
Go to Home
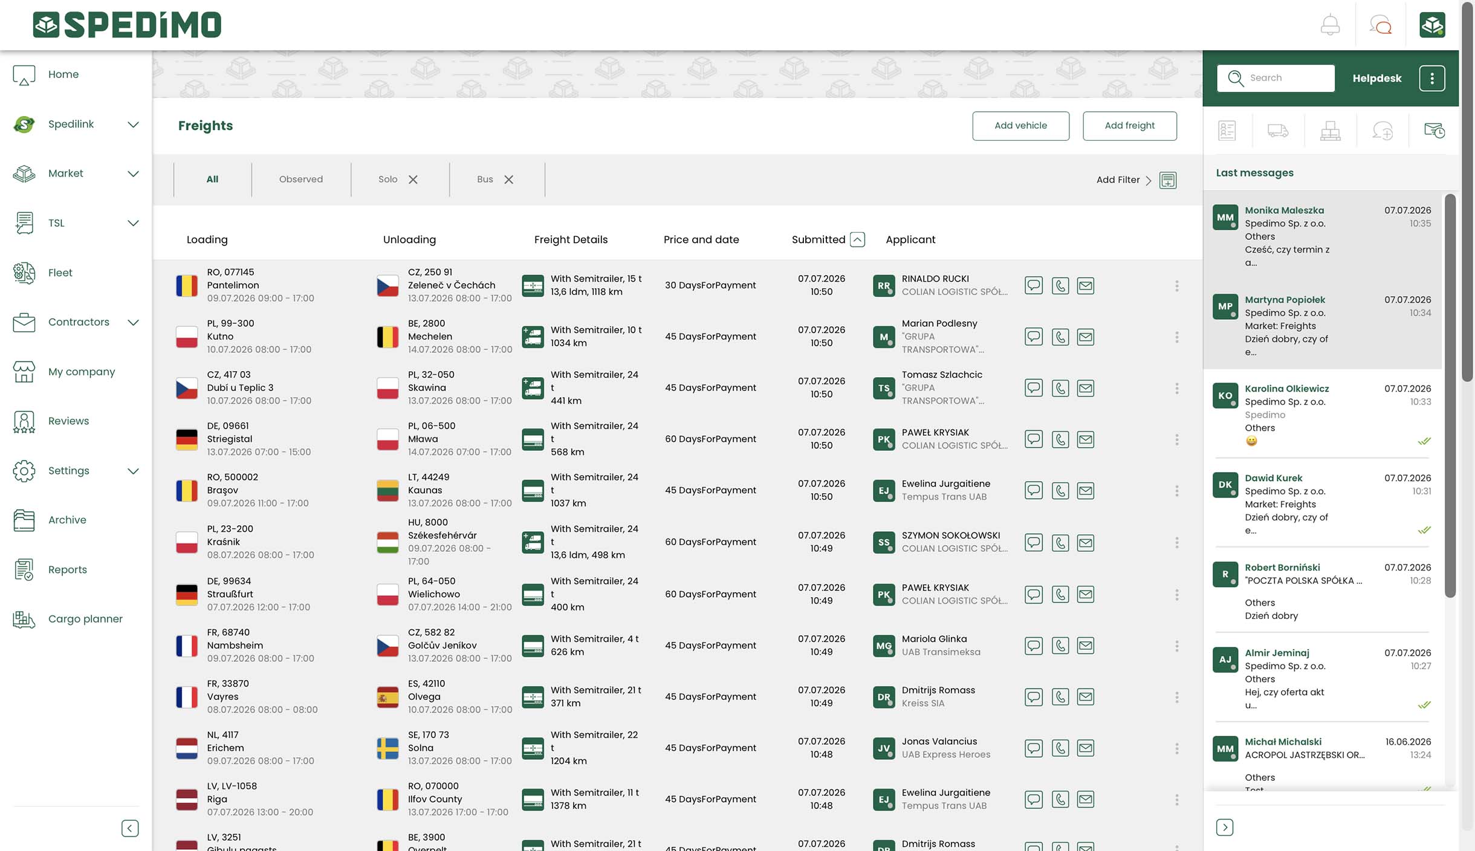coord(63,75)
